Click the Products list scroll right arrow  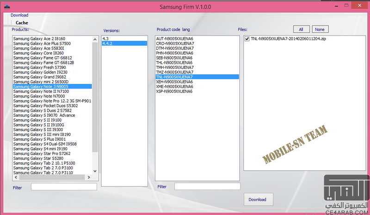pos(89,177)
